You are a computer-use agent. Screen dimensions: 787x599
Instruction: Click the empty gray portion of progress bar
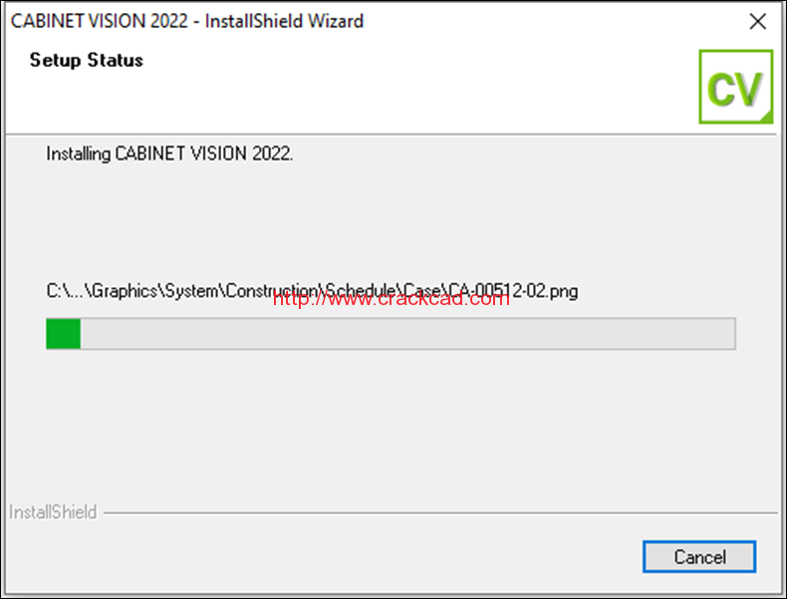pos(407,334)
